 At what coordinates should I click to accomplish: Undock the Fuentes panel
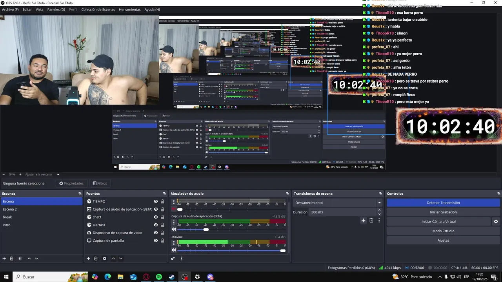[164, 193]
